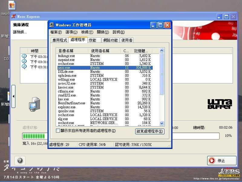Select the spoolsv.exe process row

click(104, 111)
